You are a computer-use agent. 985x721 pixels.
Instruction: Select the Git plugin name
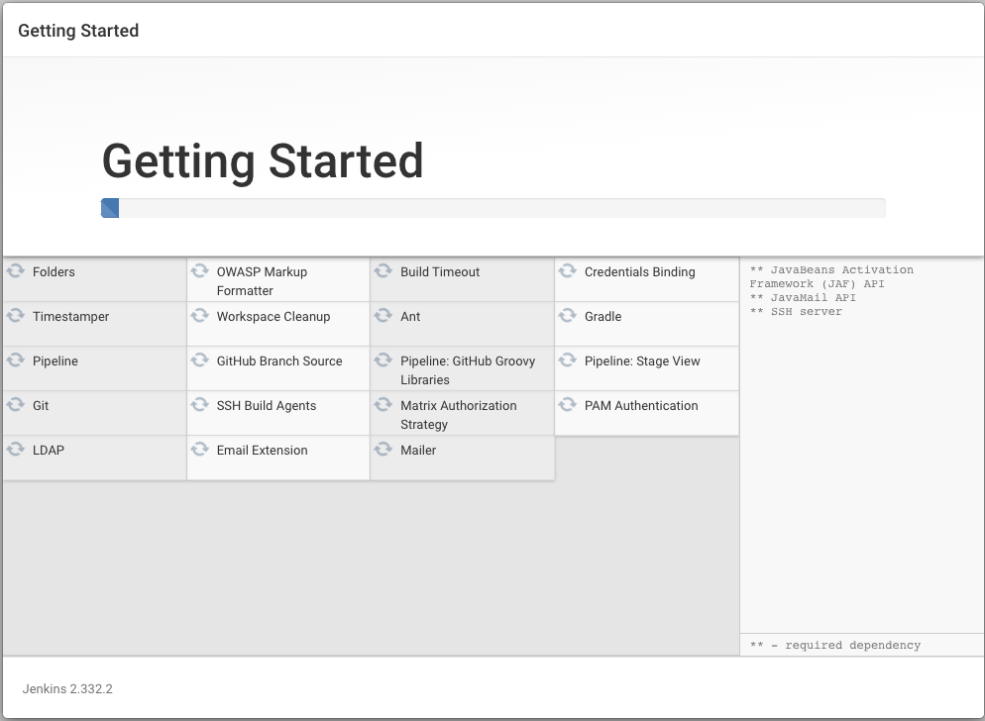pos(41,406)
